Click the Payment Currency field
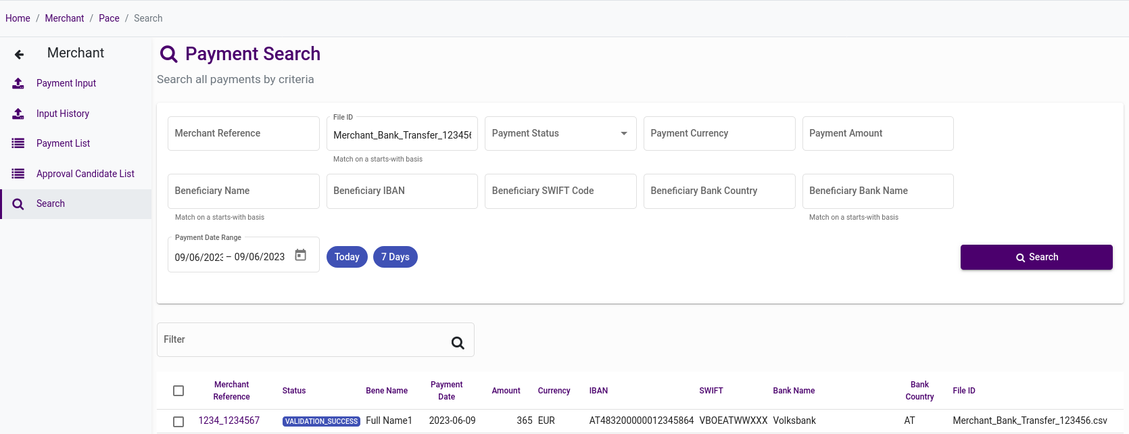This screenshot has height=434, width=1129. point(719,134)
